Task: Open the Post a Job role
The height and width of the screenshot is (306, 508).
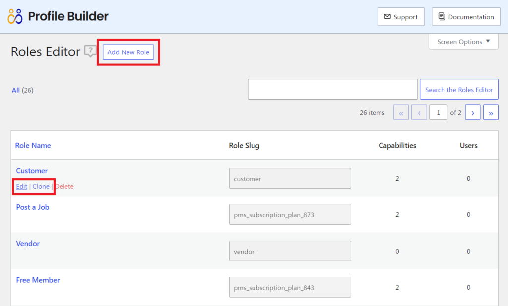Action: point(33,207)
